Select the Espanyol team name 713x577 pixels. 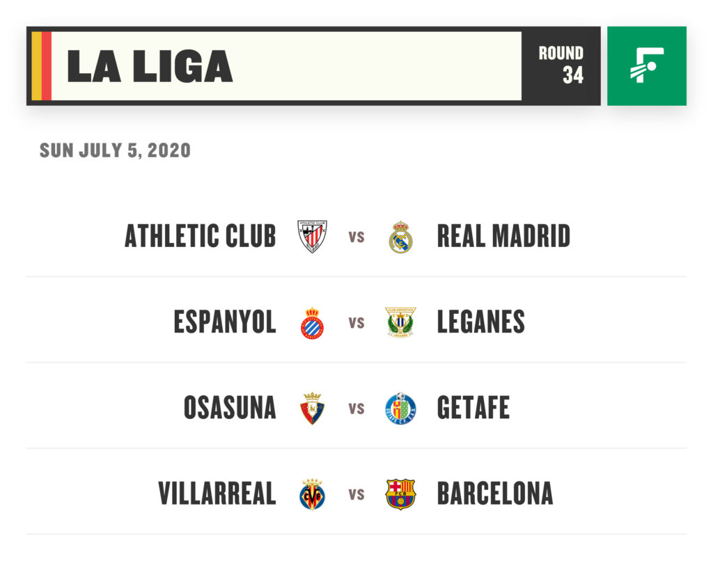click(225, 322)
